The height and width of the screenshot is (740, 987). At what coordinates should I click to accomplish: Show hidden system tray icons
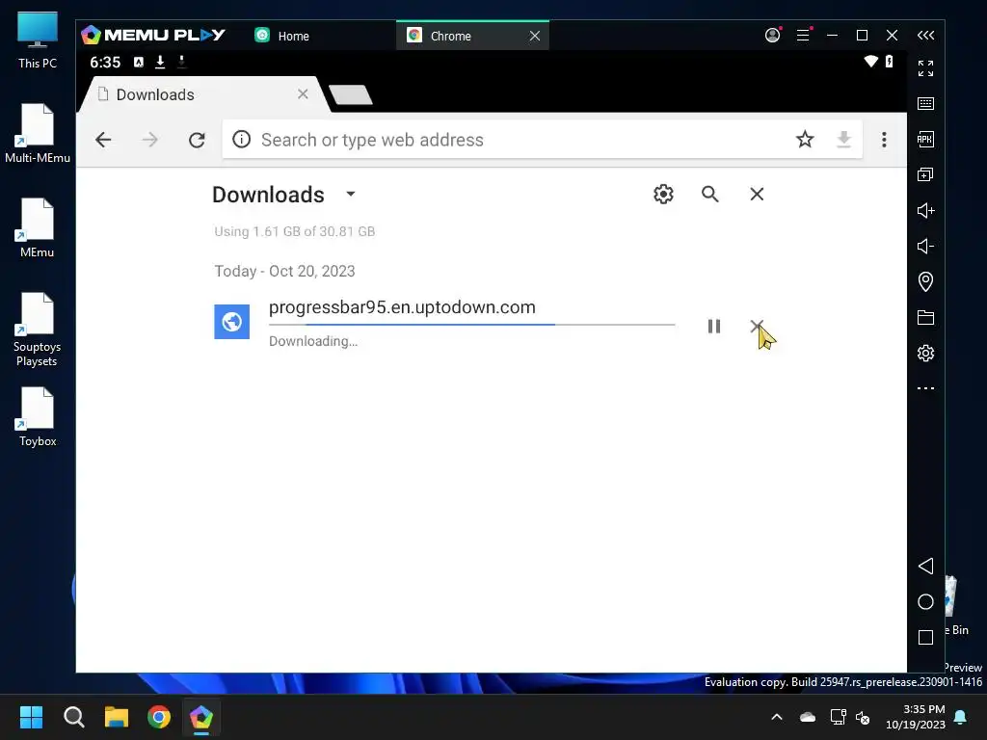click(x=777, y=717)
